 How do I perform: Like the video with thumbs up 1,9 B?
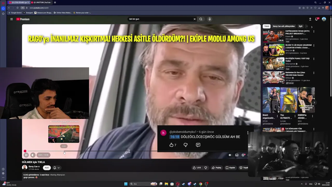pyautogui.click(x=197, y=168)
